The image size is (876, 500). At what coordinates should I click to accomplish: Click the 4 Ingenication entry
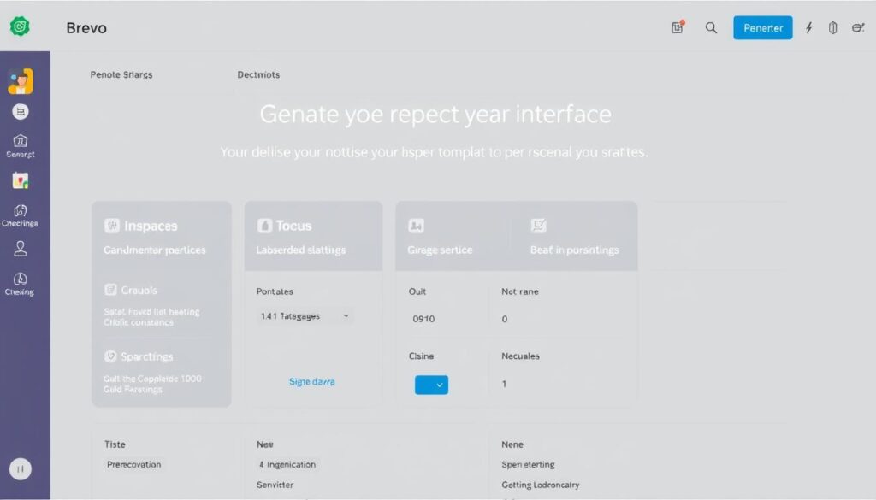[287, 464]
